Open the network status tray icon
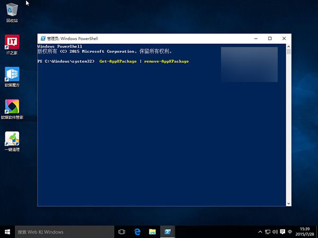 [268, 232]
